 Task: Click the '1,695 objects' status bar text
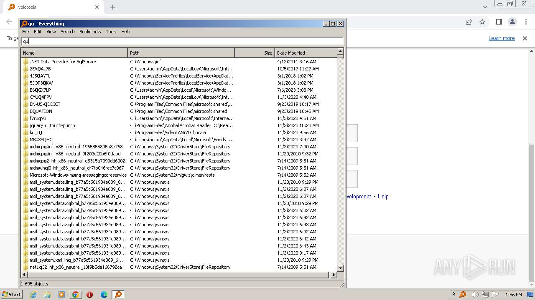click(34, 284)
